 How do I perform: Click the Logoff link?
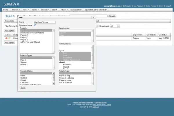pyautogui.click(x=168, y=6)
